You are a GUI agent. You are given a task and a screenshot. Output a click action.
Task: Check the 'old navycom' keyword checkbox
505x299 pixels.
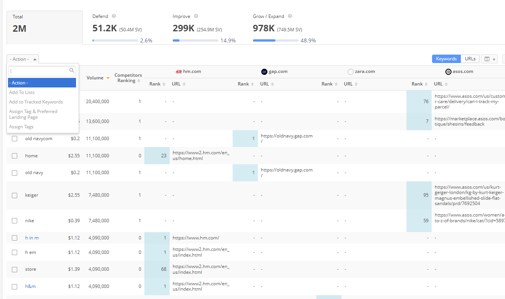(x=15, y=139)
